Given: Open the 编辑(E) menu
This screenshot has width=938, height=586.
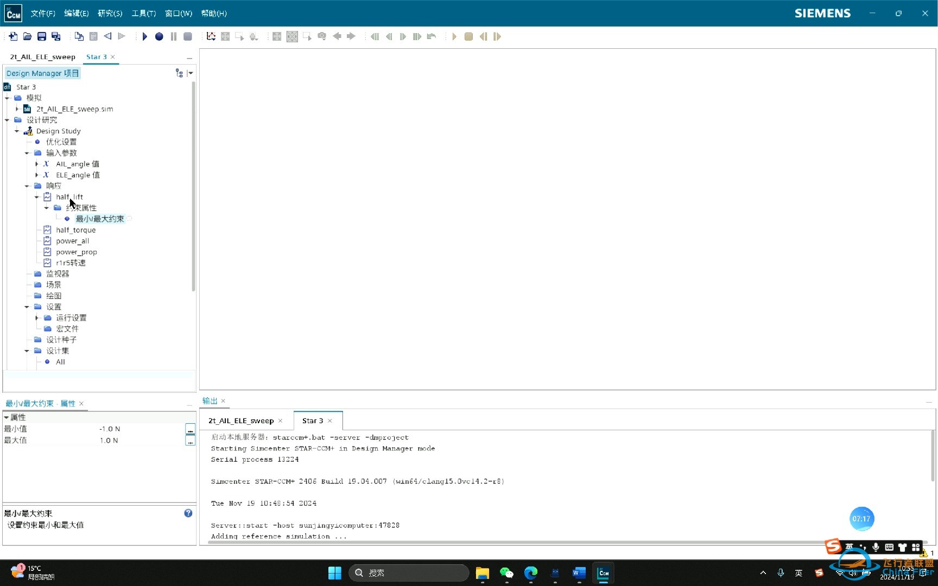Looking at the screenshot, I should tap(77, 13).
